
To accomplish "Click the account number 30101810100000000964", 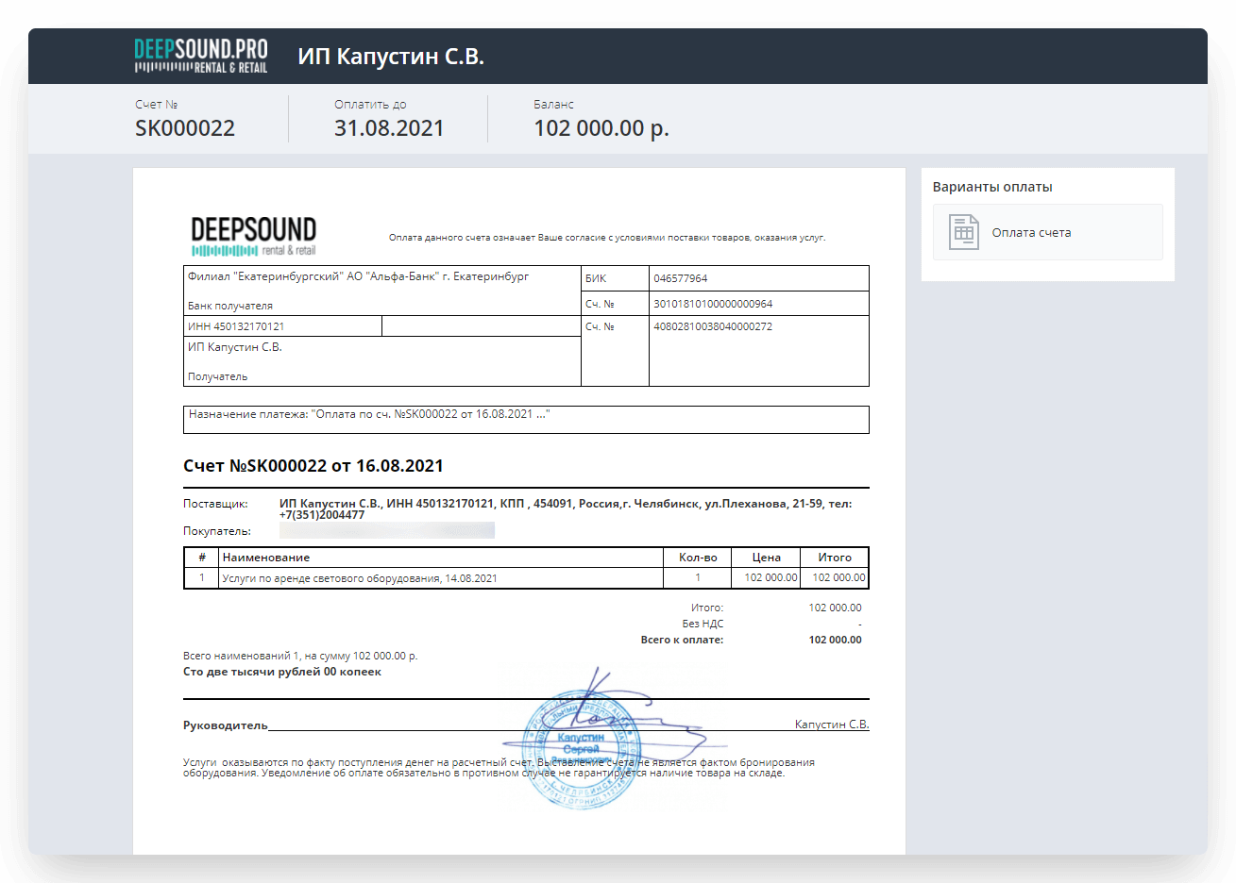I will 713,304.
